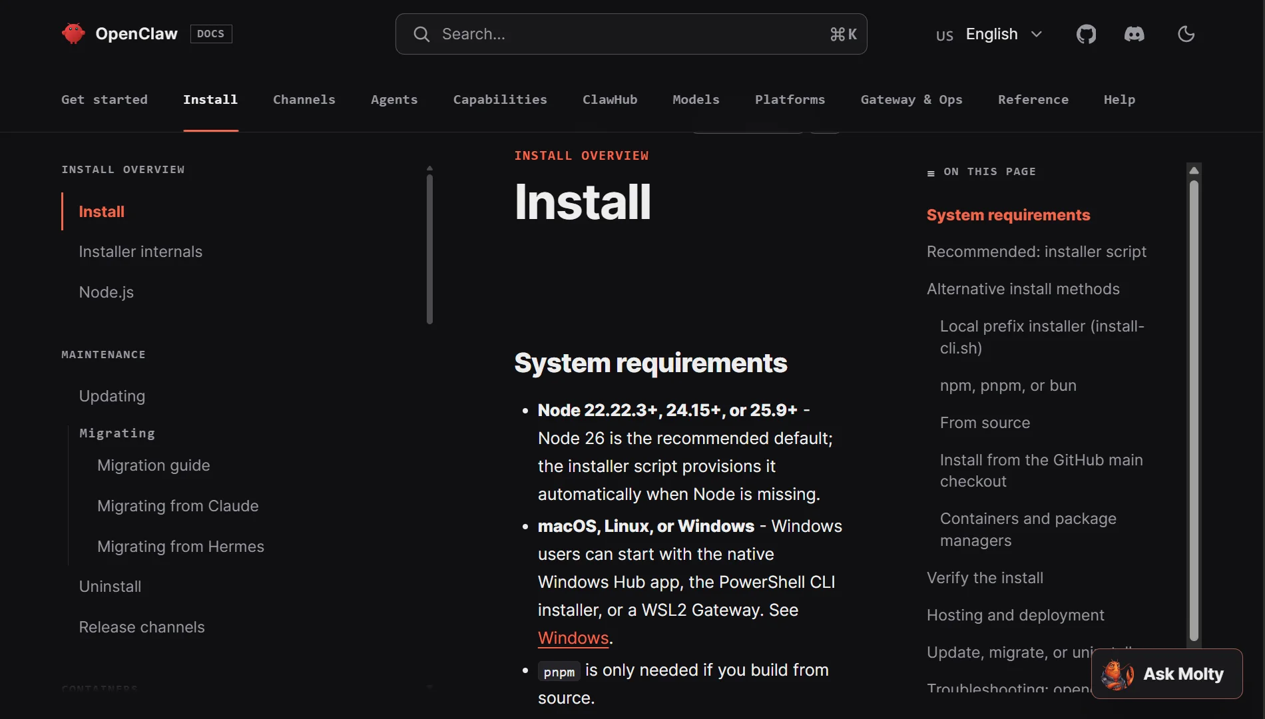The width and height of the screenshot is (1265, 719).
Task: Collapse the Migrating sidebar group
Action: pos(117,433)
